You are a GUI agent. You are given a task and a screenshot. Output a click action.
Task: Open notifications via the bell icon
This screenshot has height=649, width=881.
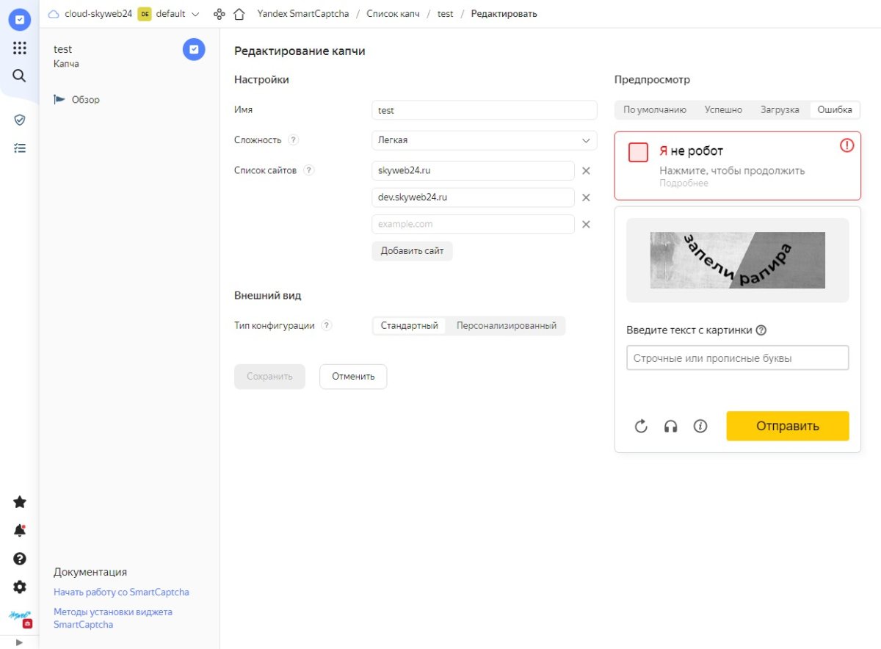pyautogui.click(x=19, y=530)
